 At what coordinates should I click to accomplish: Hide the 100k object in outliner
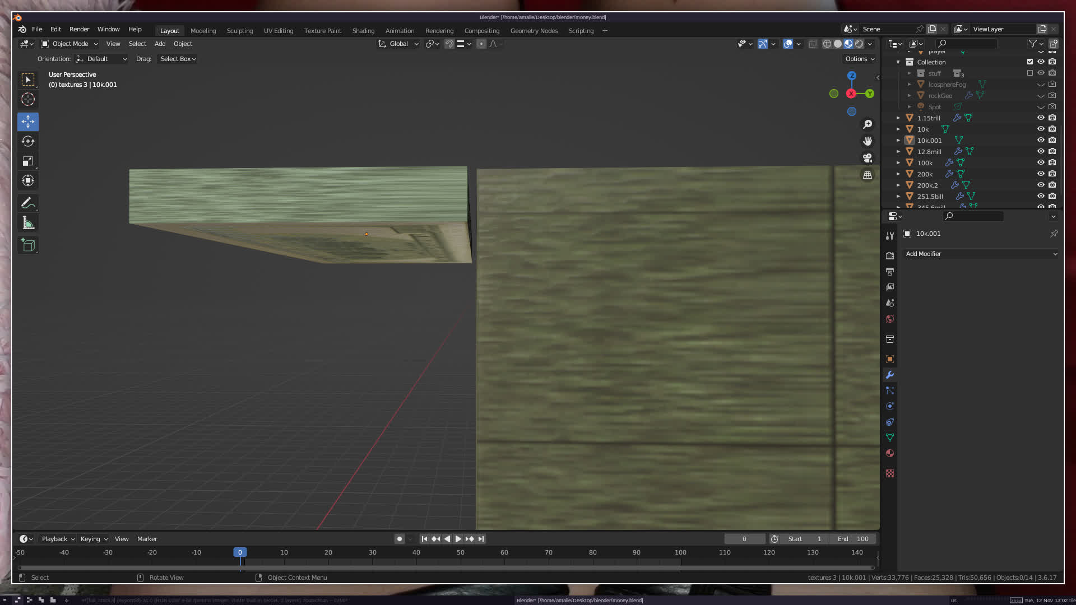(x=1041, y=163)
